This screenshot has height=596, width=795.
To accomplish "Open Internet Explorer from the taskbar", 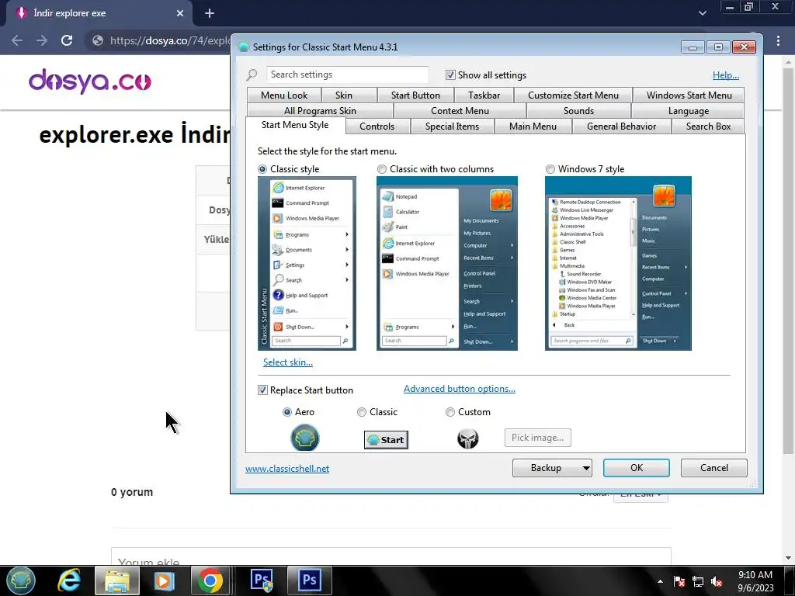I will [69, 580].
